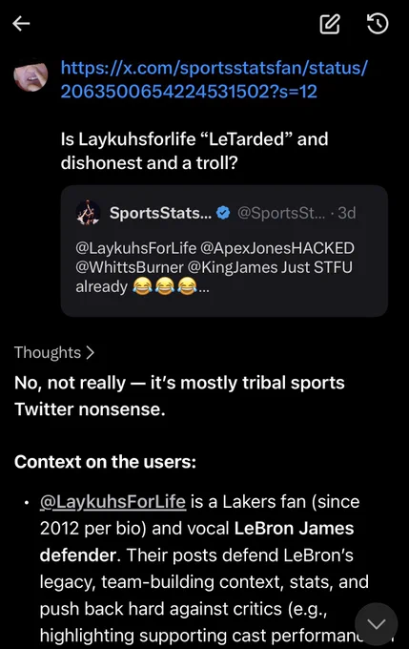The image size is (409, 649).
Task: Go back using the left arrow
Action: tap(21, 24)
